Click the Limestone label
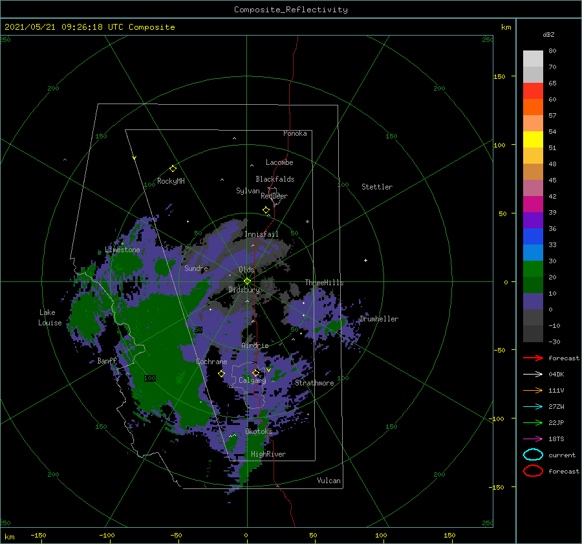 (x=122, y=250)
